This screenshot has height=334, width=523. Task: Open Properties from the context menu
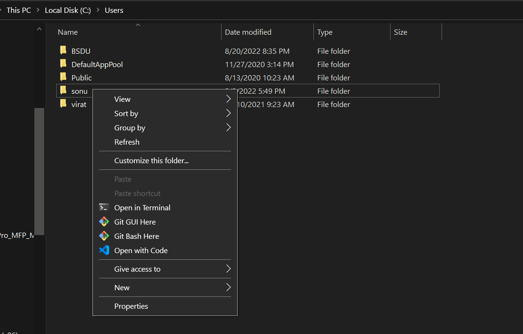pyautogui.click(x=131, y=306)
